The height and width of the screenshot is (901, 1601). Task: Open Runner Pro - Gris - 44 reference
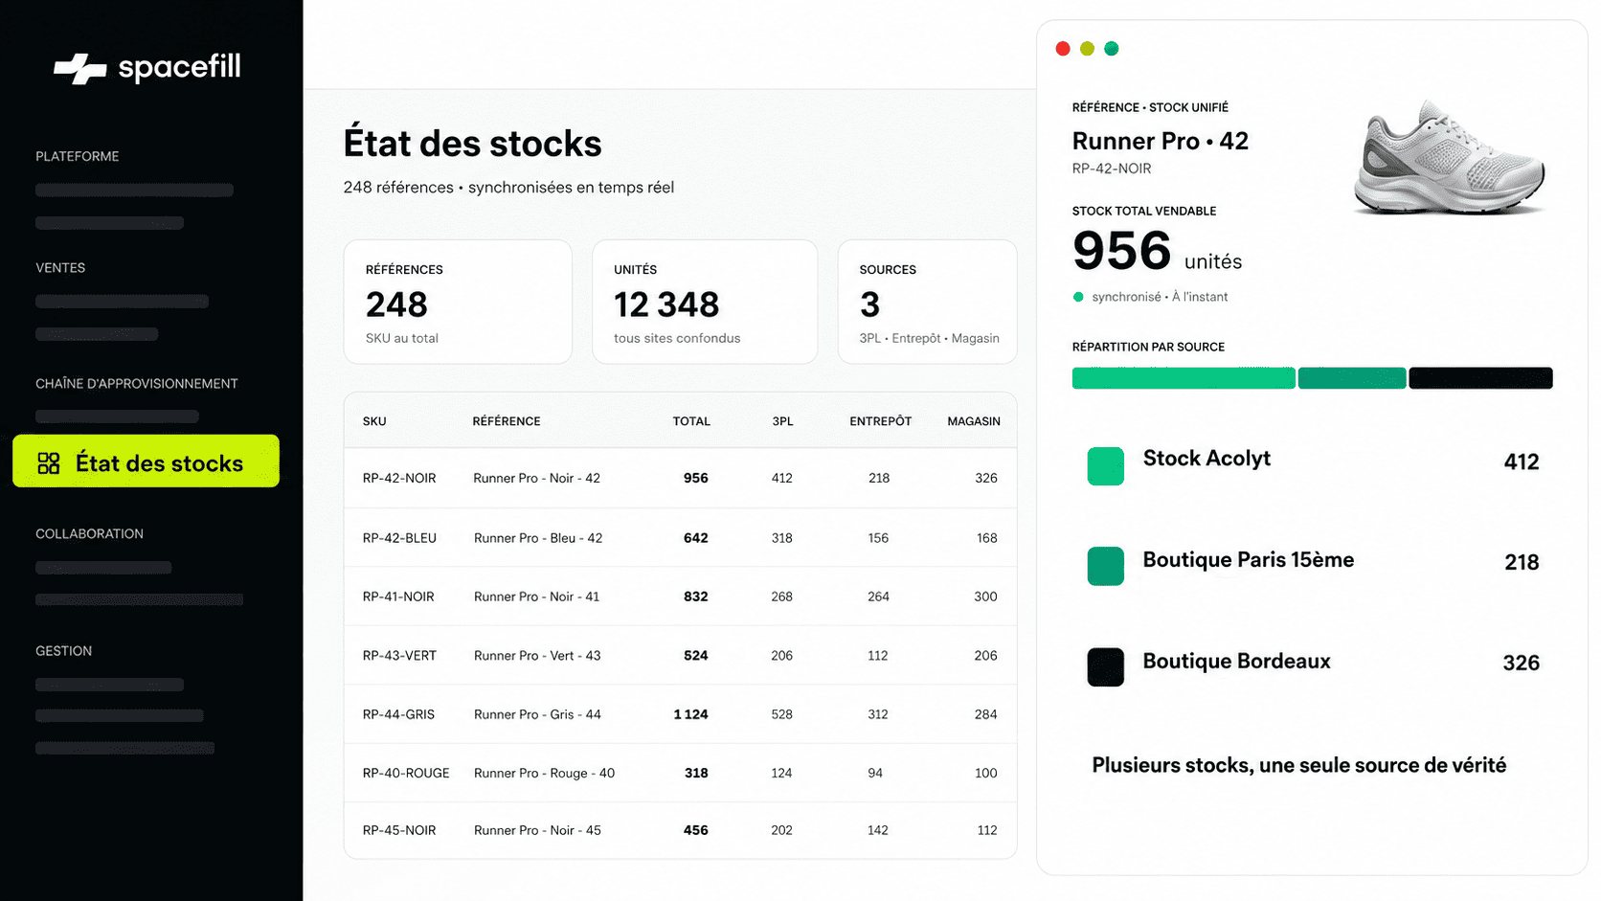pos(537,714)
